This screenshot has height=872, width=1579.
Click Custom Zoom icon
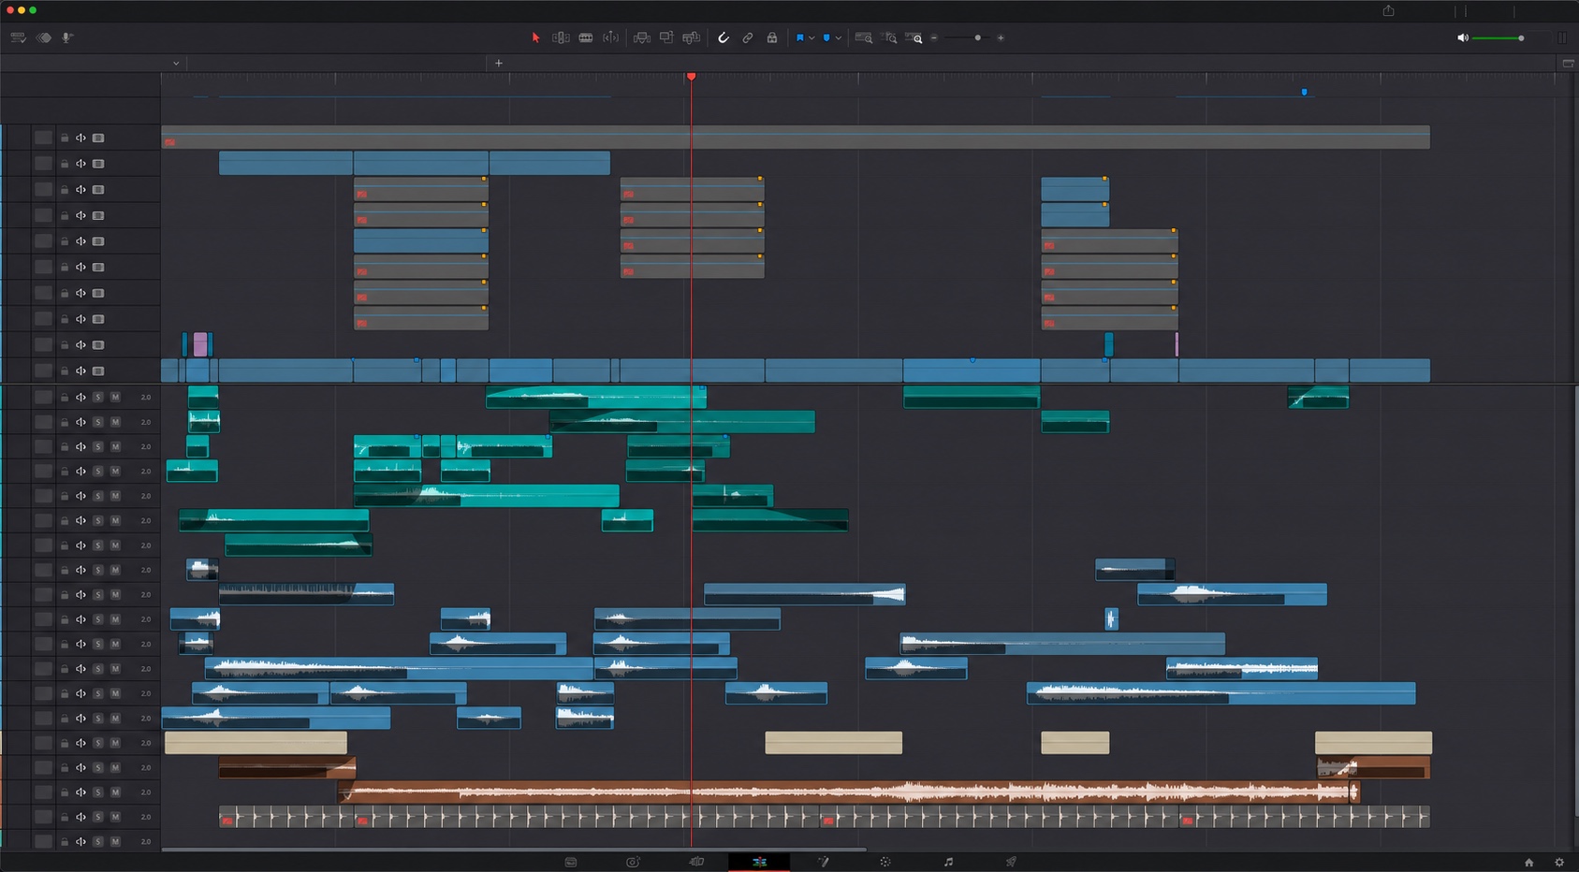pyautogui.click(x=914, y=37)
